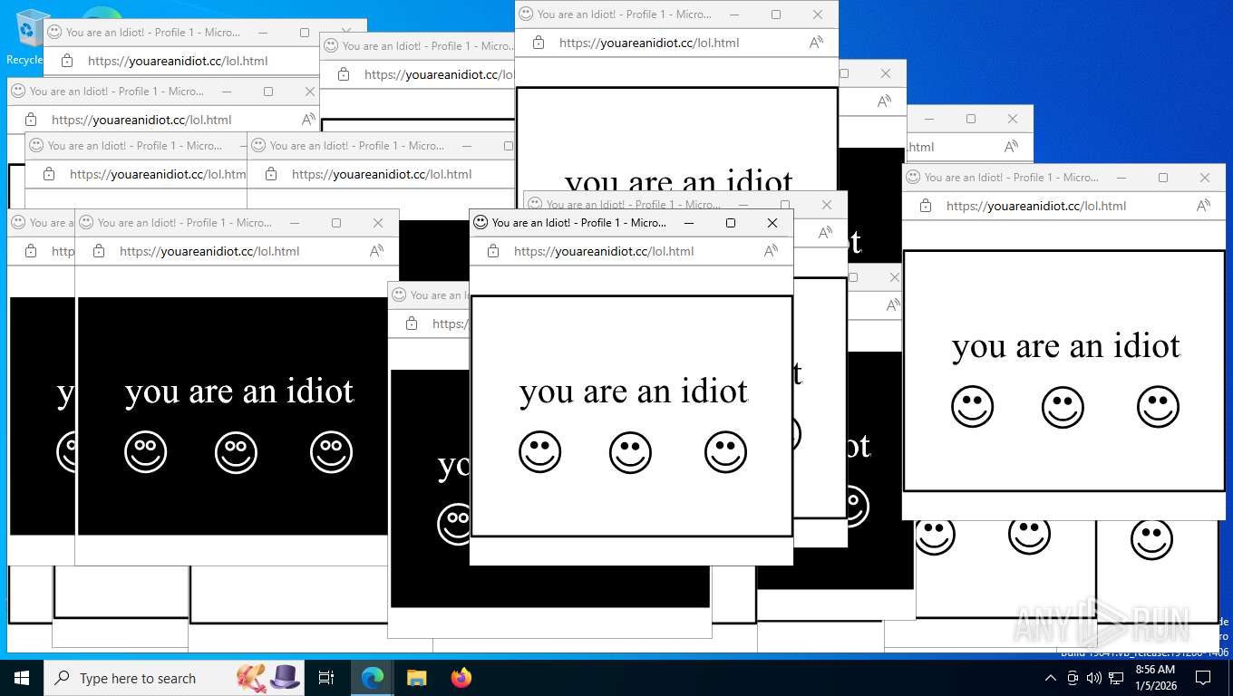The height and width of the screenshot is (696, 1233).
Task: Open the network status tray icon
Action: [1116, 678]
